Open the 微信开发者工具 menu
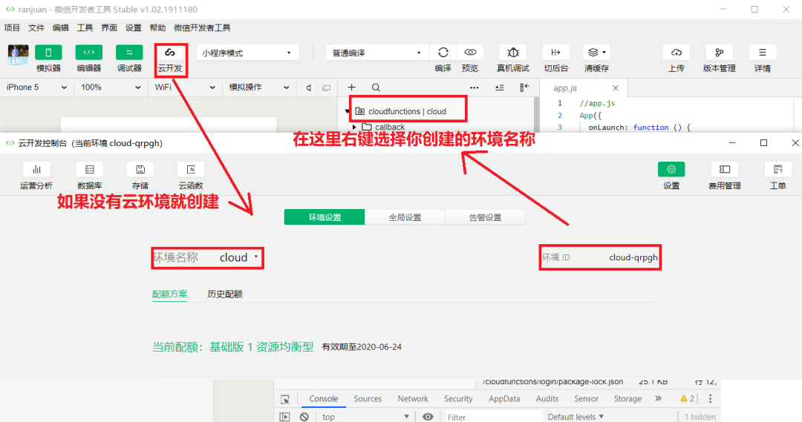802x422 pixels. click(x=202, y=27)
